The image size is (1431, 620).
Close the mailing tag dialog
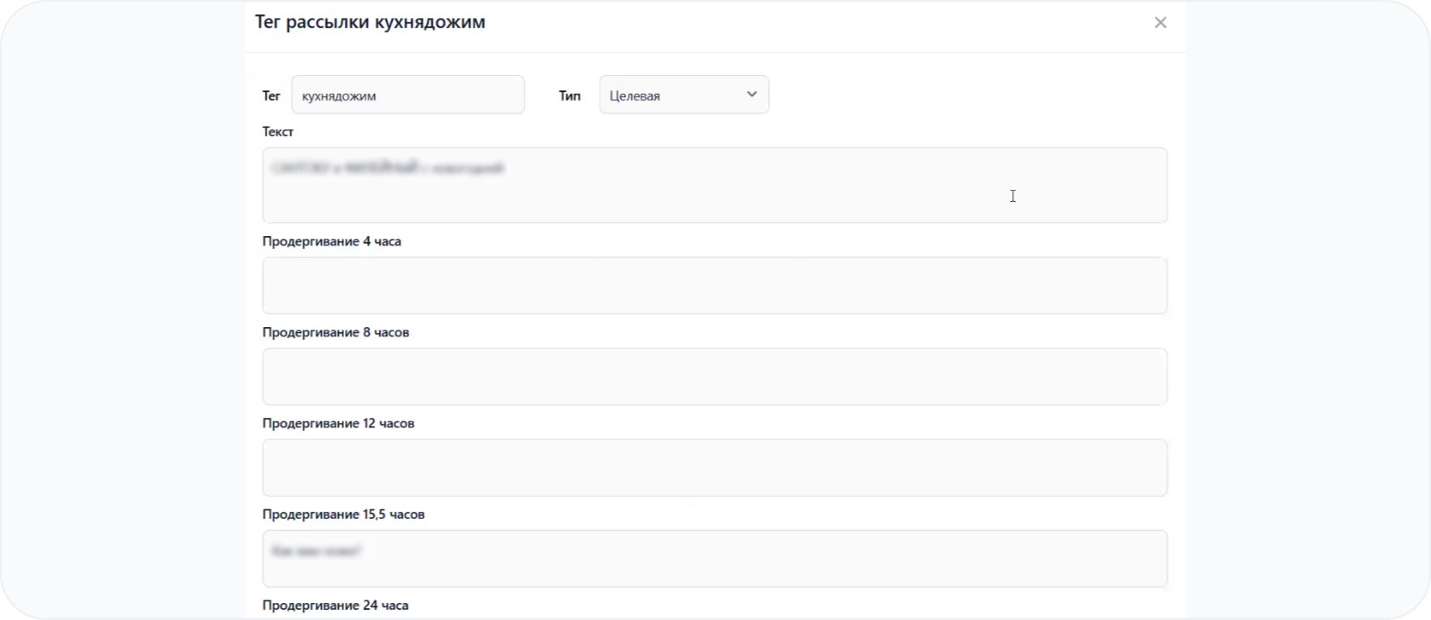(x=1160, y=23)
